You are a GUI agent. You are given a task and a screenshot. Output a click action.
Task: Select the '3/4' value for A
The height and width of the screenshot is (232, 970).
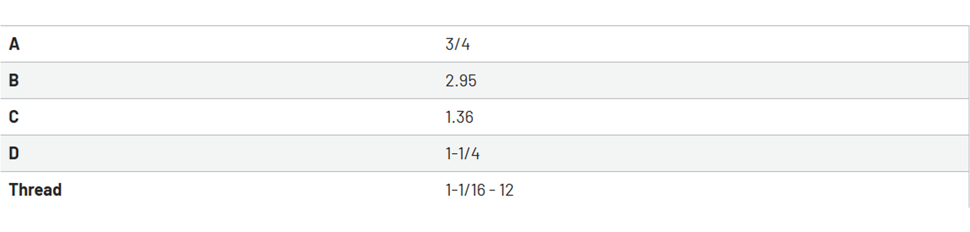click(457, 44)
